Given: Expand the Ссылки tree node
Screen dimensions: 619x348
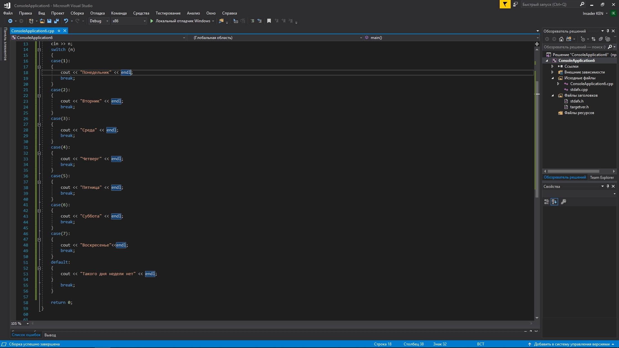Looking at the screenshot, I should click(552, 66).
